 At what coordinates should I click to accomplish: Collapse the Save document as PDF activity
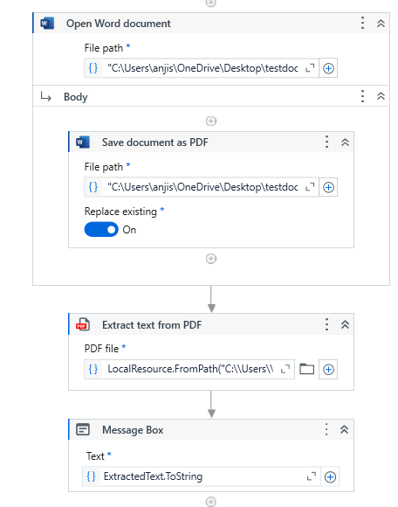pyautogui.click(x=345, y=142)
